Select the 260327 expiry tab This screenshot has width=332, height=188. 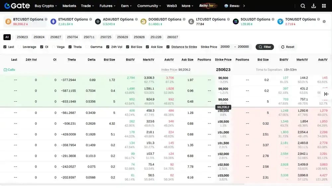173,37
